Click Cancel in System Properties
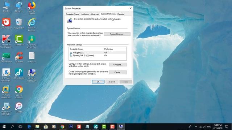 pyautogui.click(x=112, y=82)
